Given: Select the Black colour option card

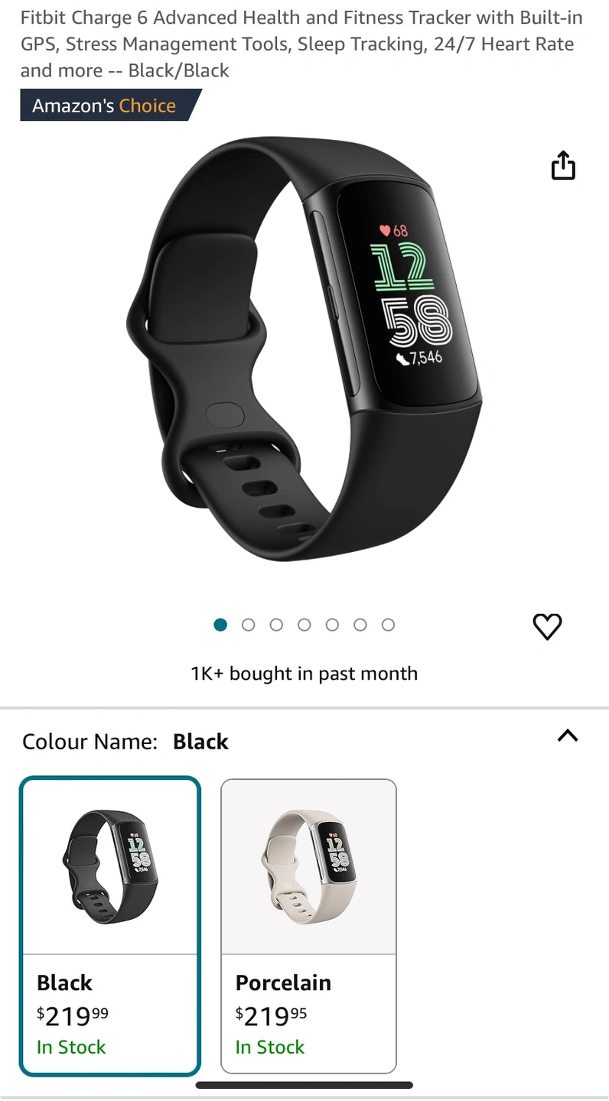Looking at the screenshot, I should (110, 926).
